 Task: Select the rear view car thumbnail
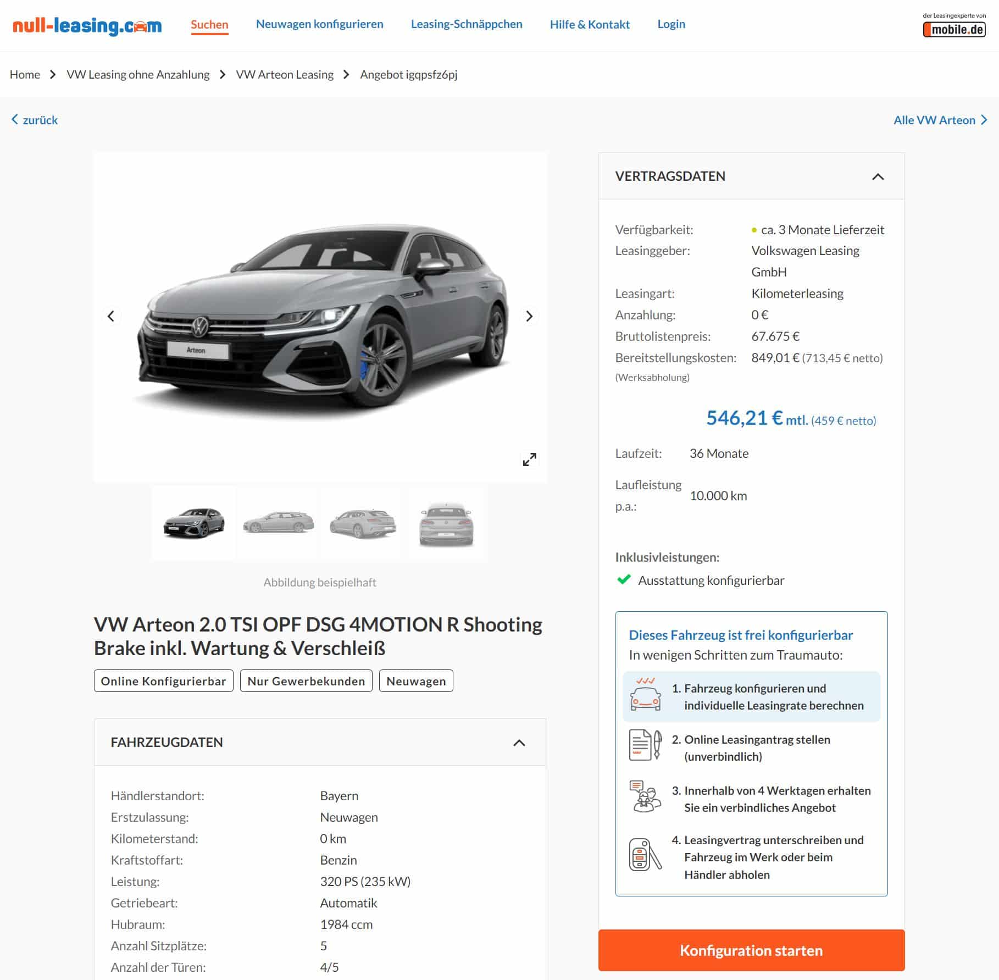pos(446,524)
